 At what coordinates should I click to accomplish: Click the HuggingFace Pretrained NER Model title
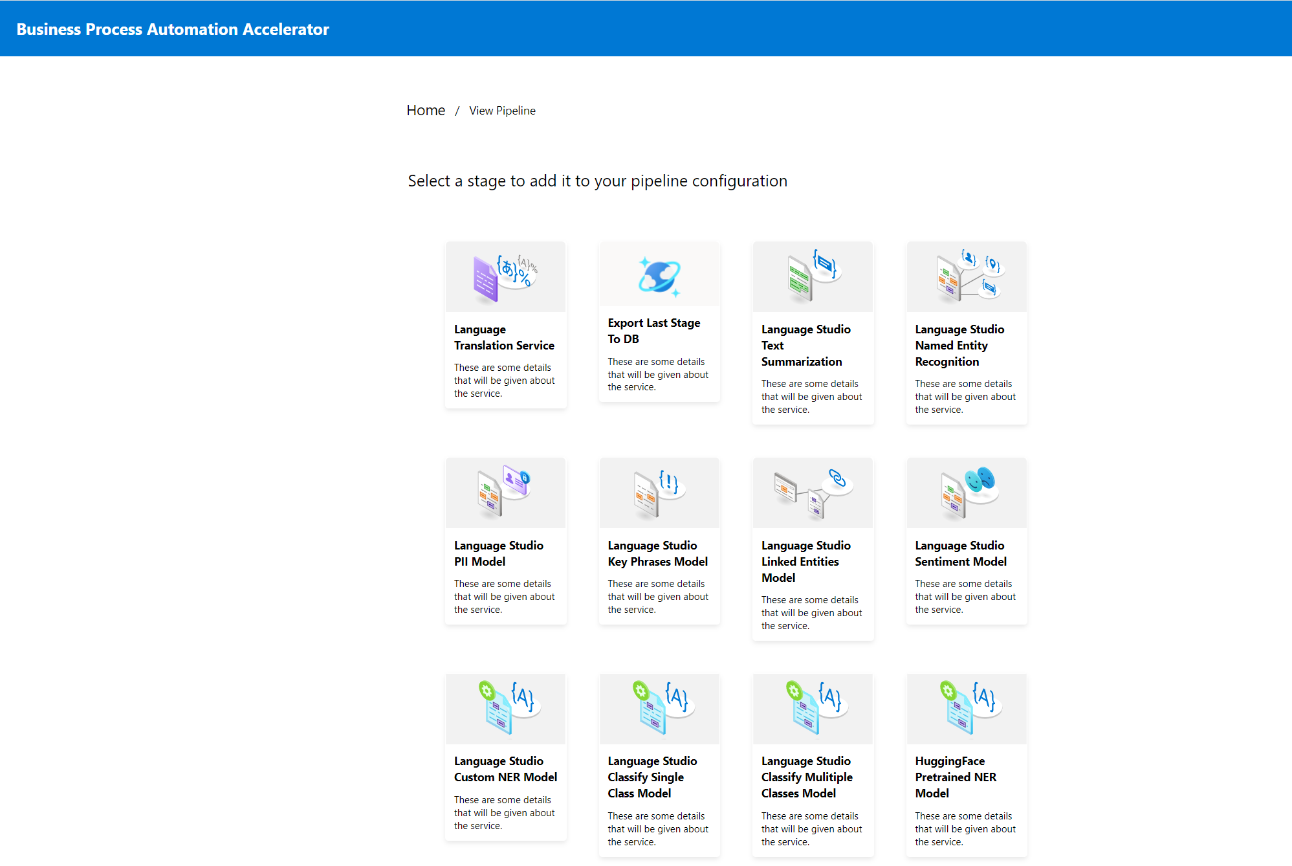[955, 777]
